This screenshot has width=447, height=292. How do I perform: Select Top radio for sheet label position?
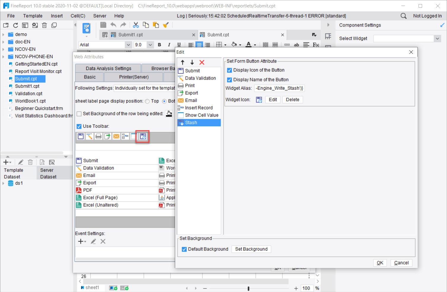(147, 101)
